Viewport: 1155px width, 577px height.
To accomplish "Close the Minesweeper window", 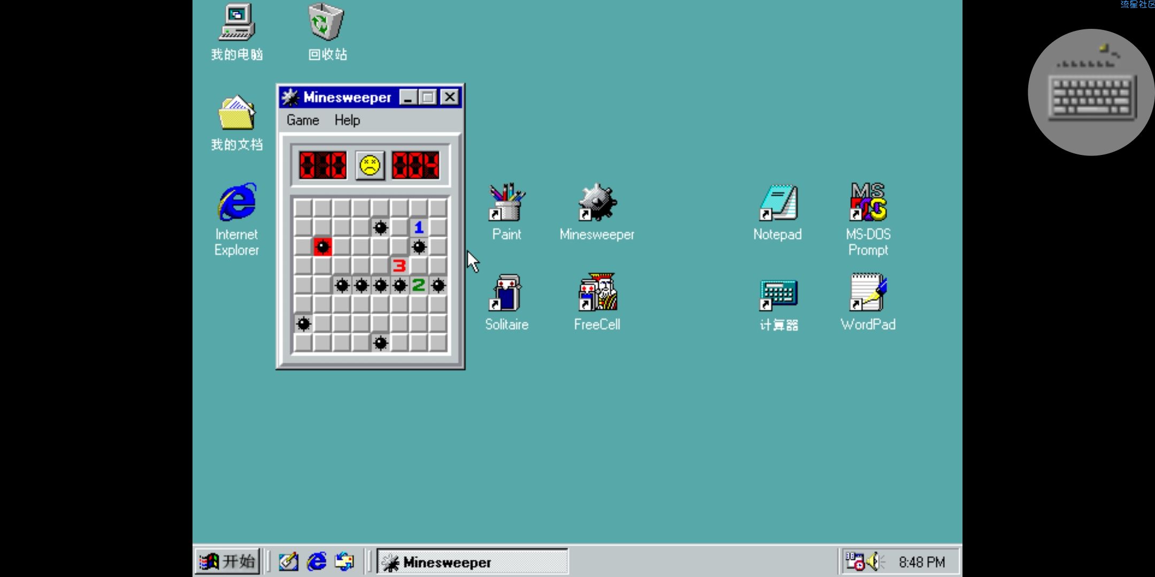I will coord(450,97).
